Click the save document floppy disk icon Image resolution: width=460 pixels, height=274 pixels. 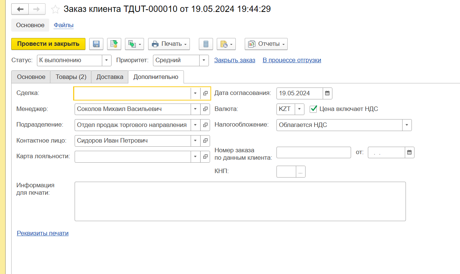pyautogui.click(x=96, y=44)
